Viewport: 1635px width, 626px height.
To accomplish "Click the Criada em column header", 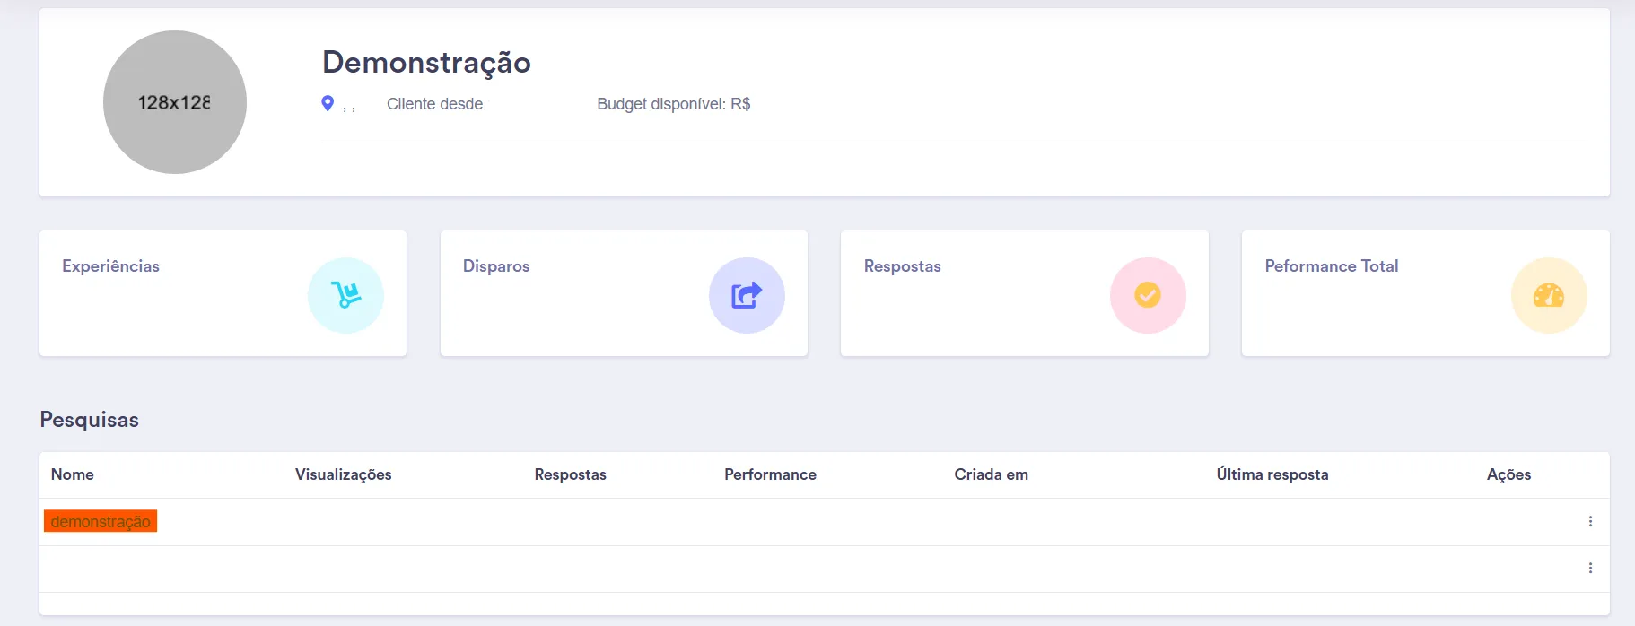I will pos(992,474).
